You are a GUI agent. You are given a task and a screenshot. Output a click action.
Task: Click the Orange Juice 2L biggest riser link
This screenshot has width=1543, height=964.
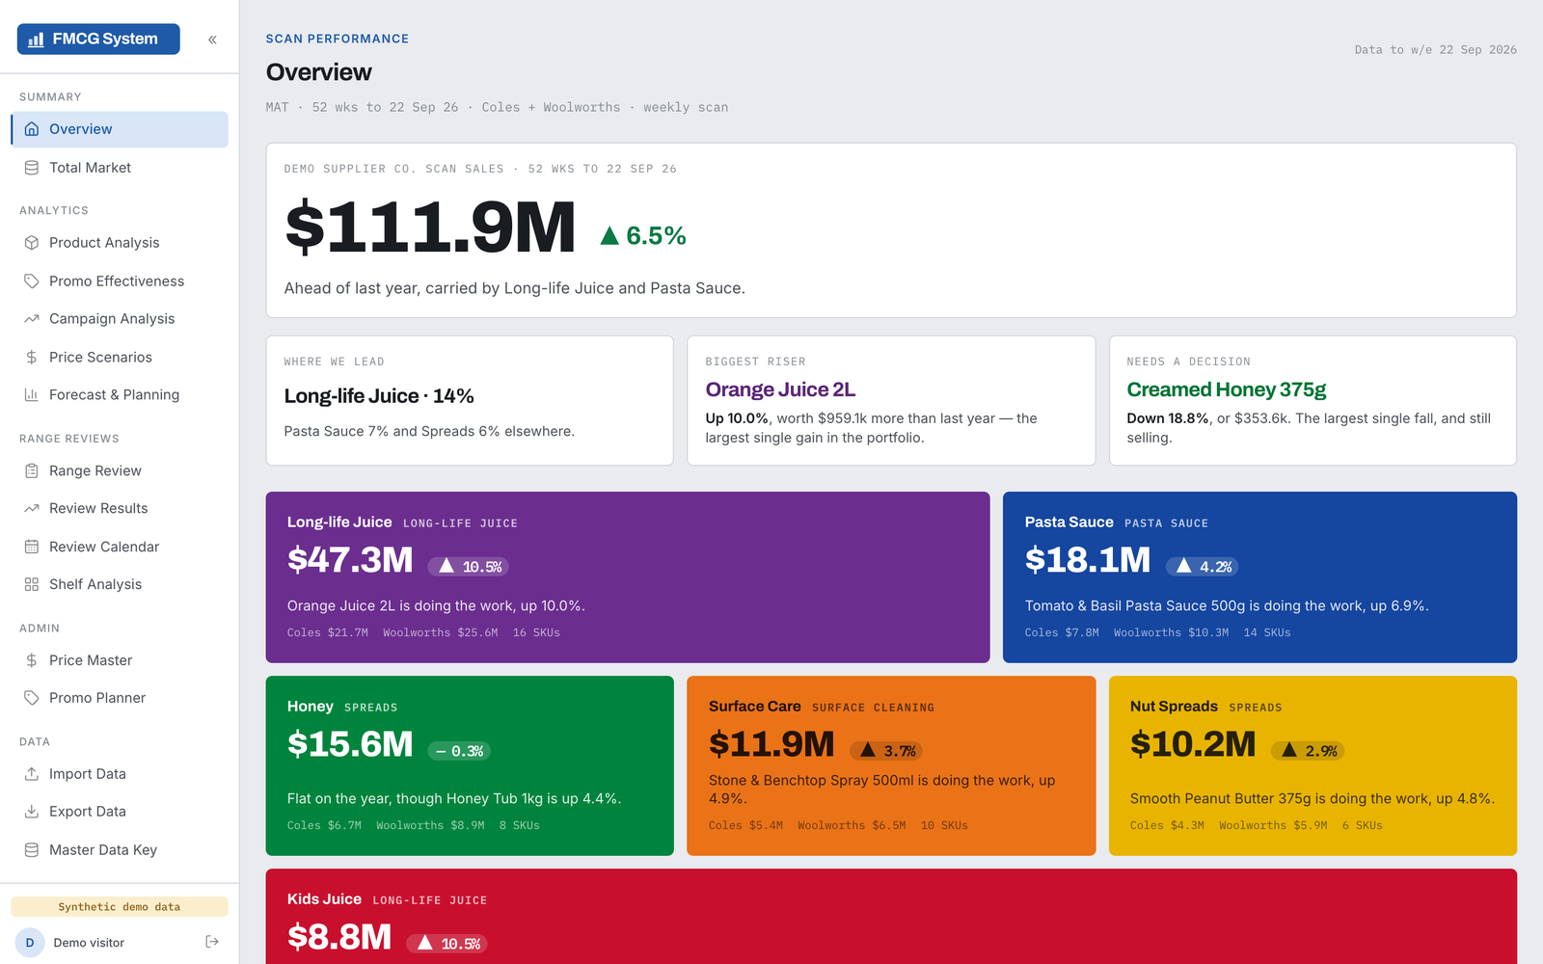pos(780,389)
